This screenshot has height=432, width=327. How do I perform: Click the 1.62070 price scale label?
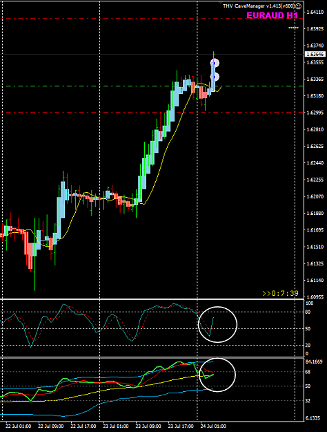(315, 197)
